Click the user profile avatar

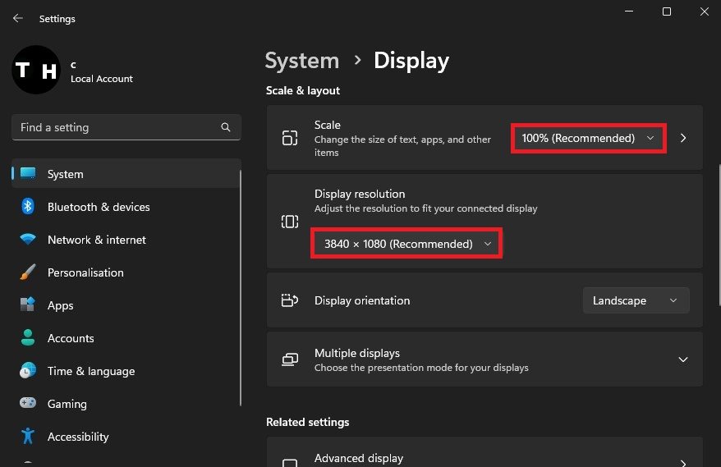36,70
